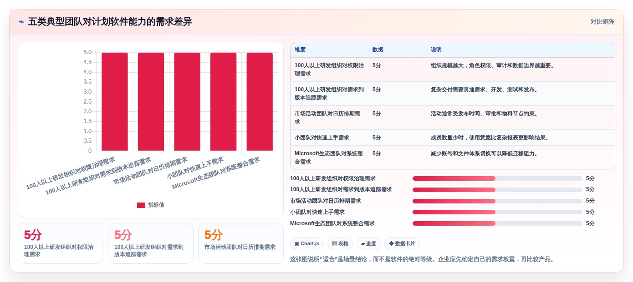Click the 数据卡片 chip

[402, 243]
